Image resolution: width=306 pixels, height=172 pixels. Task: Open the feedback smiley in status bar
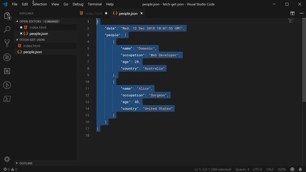click(x=292, y=169)
